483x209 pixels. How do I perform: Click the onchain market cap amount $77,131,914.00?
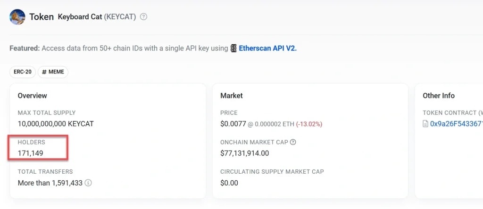tap(244, 153)
